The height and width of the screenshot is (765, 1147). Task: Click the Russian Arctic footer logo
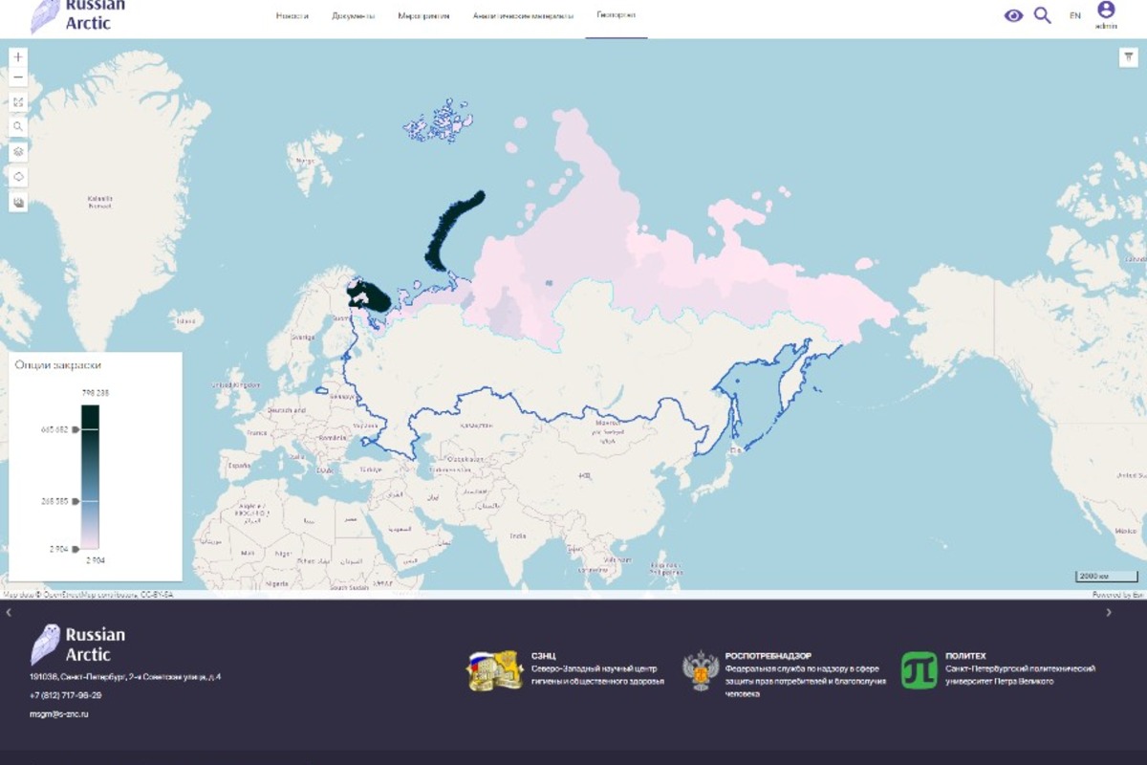coord(78,645)
